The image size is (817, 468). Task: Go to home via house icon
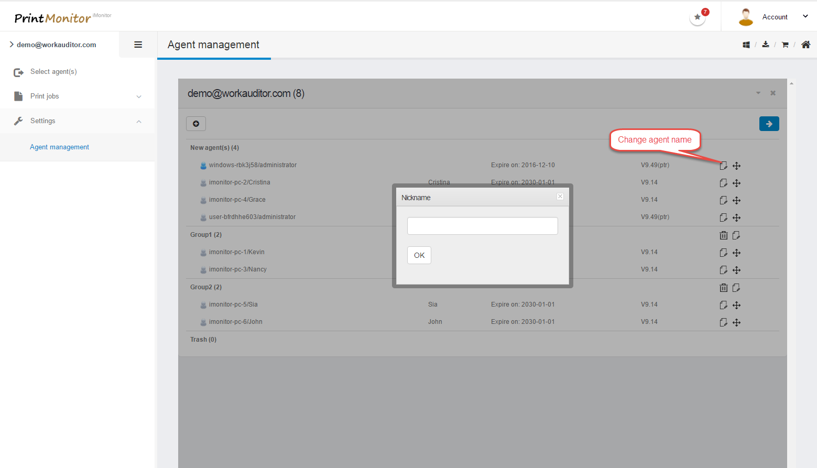pos(805,45)
